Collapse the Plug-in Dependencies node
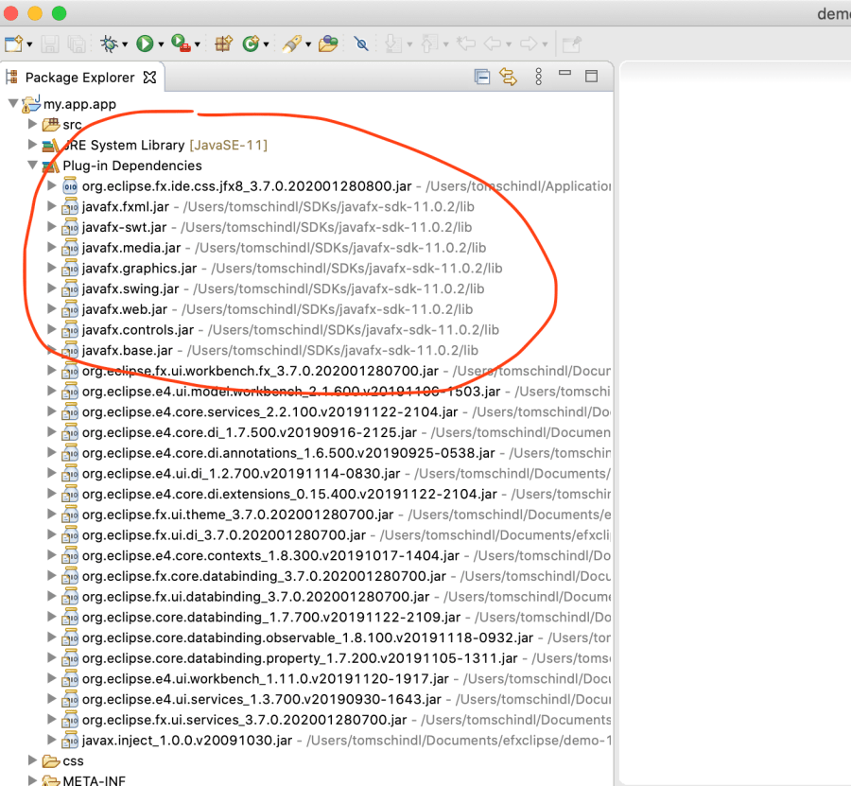 pos(32,166)
